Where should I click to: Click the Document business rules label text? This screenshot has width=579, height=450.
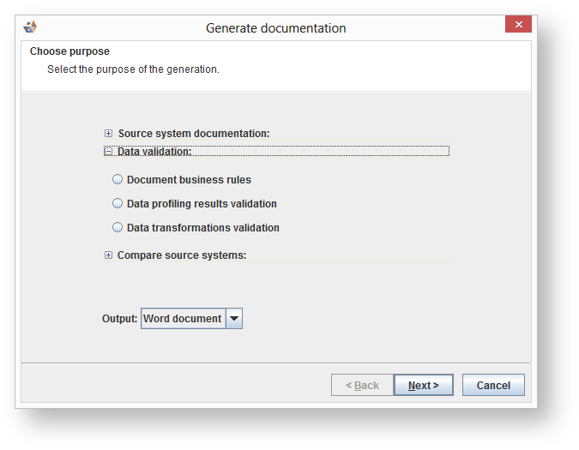click(189, 180)
